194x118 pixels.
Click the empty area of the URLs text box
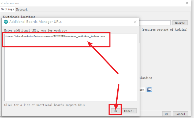(x=70, y=72)
